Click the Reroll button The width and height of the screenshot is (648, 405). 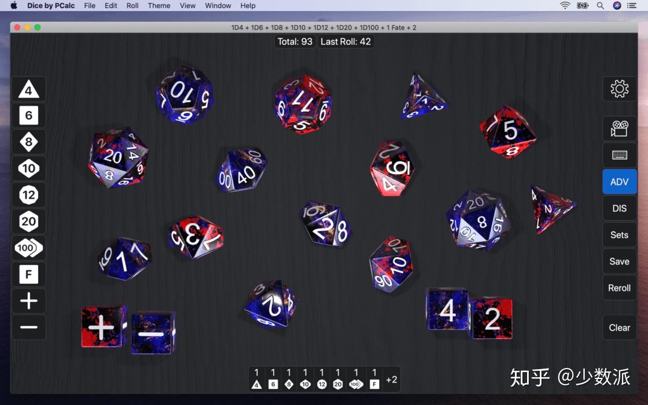(x=619, y=288)
